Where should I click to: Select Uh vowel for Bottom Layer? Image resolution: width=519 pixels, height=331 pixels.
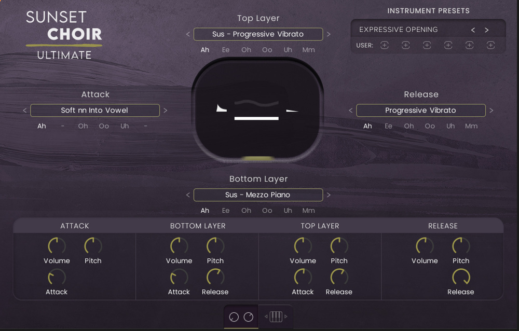pos(288,211)
